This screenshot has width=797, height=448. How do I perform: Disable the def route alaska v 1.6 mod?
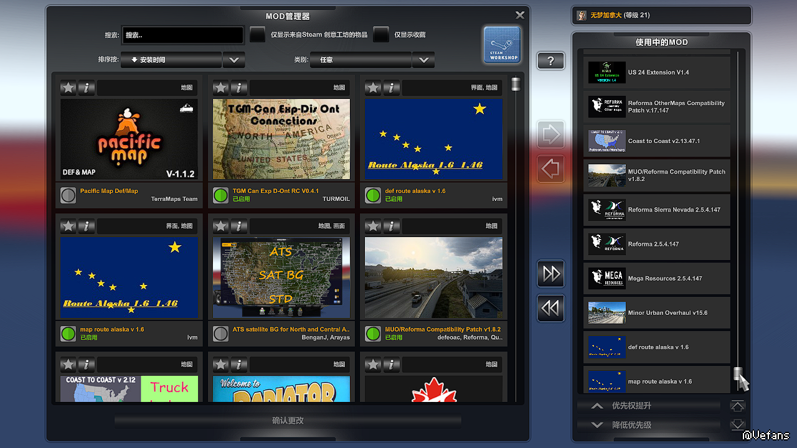[x=373, y=195]
